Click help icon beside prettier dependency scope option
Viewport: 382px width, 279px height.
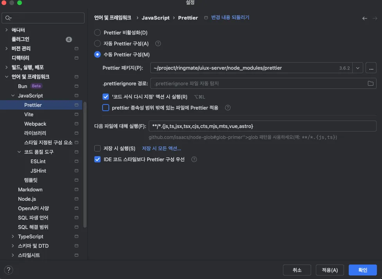(x=227, y=108)
